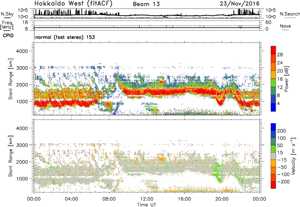This screenshot has height=207, width=300.
Task: Click the "16:00" time tick label
Action: 184,199
